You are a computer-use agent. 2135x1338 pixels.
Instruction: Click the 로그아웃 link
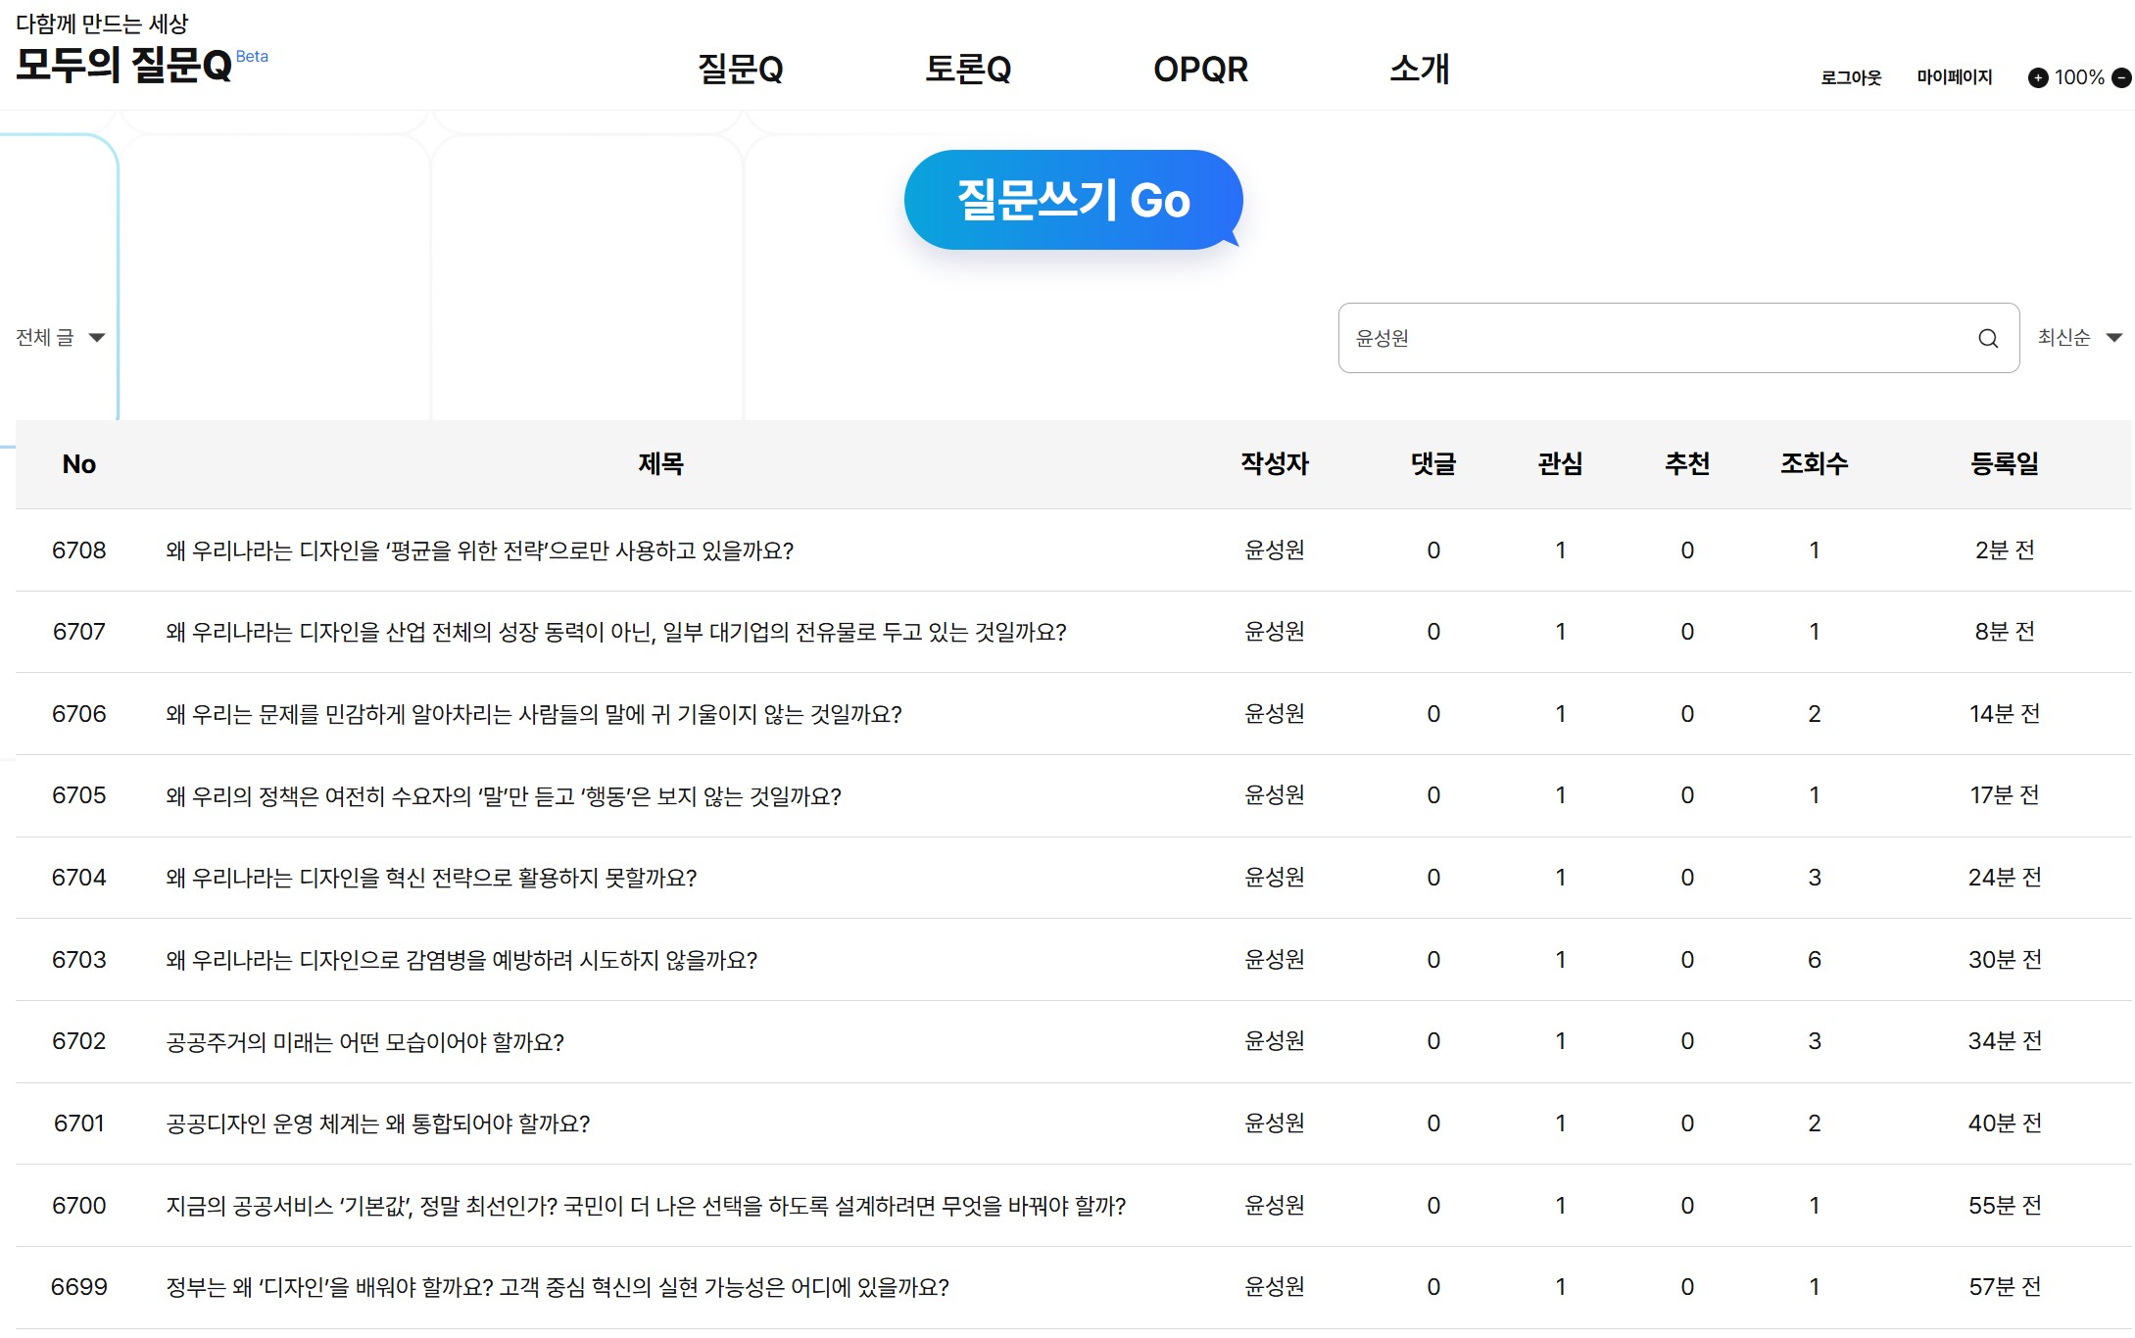click(x=1850, y=77)
